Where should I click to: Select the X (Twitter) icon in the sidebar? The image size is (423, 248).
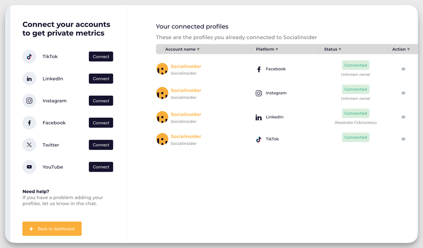coord(29,145)
